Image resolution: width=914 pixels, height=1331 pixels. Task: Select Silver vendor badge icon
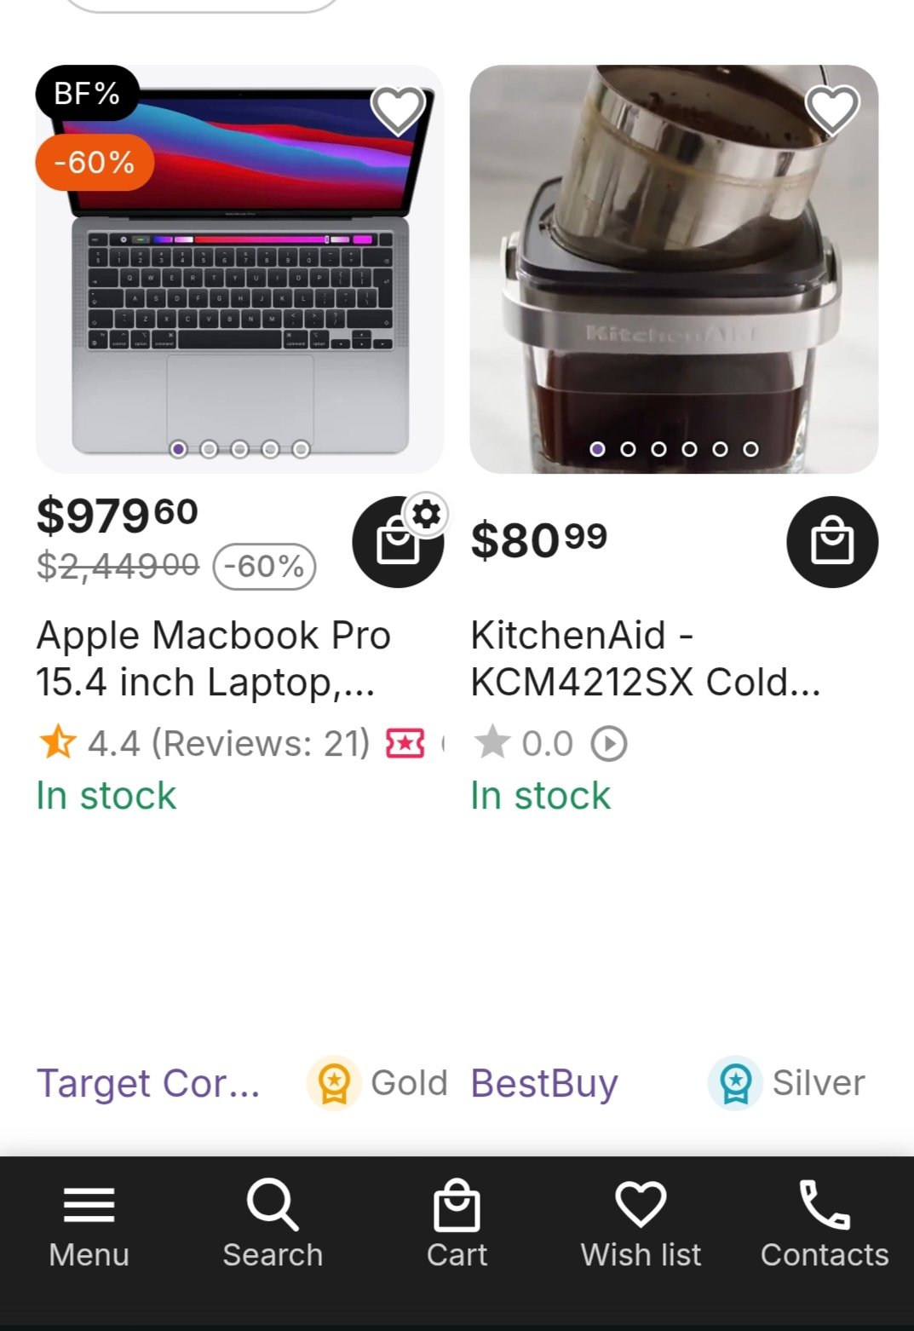735,1083
